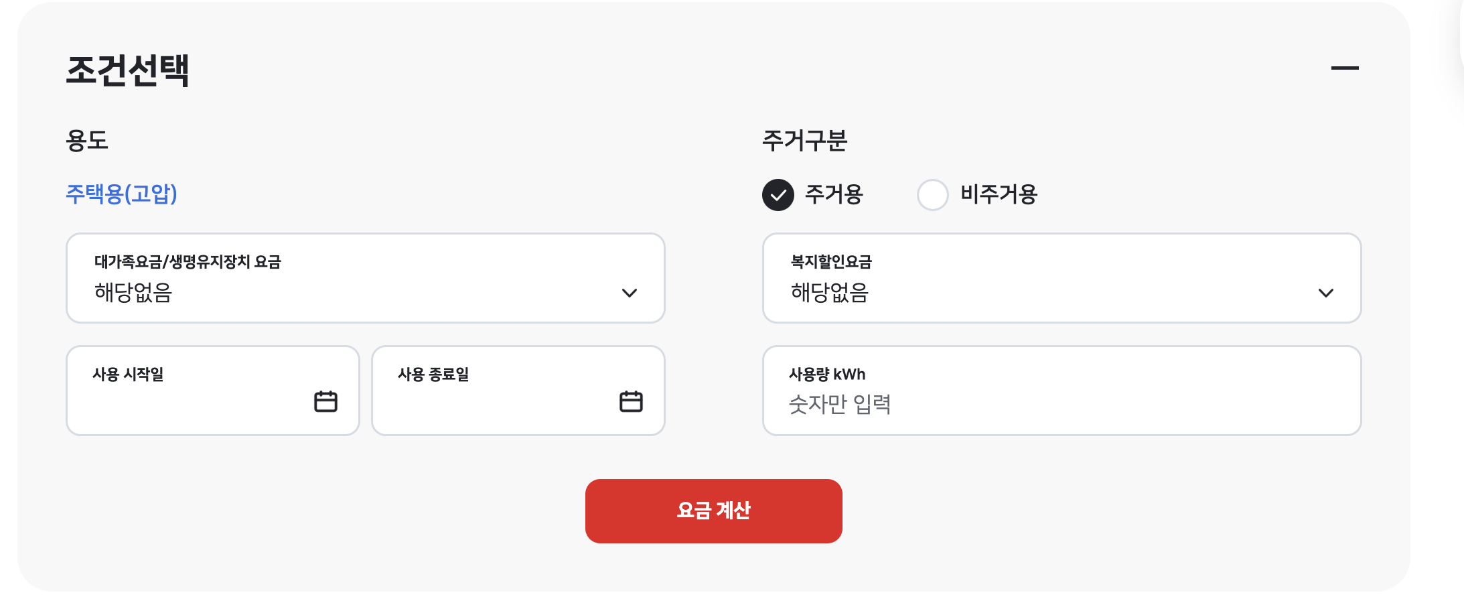Screen dimensions: 1464x607
Task: Expand the 대가족요금/생명유지장치 요금 dropdown
Action: coord(365,278)
